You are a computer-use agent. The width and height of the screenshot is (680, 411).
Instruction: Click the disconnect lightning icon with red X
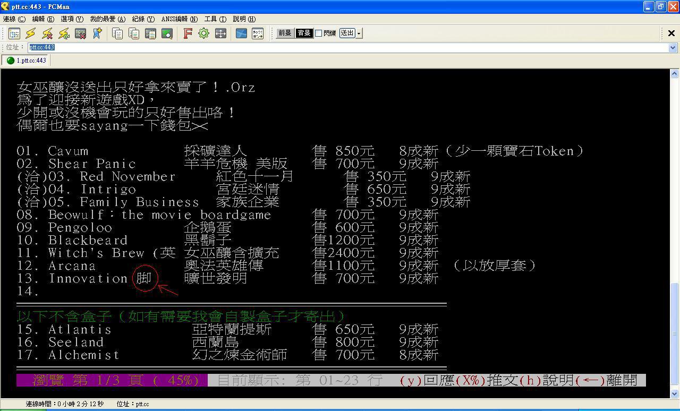click(x=47, y=33)
